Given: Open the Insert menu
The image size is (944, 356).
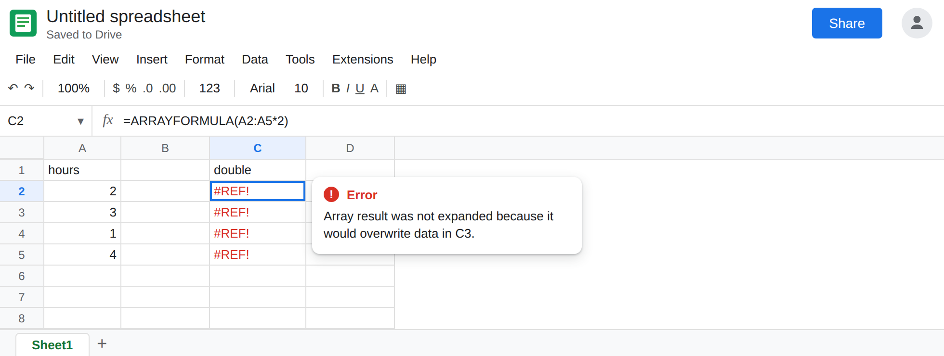Looking at the screenshot, I should tap(152, 59).
